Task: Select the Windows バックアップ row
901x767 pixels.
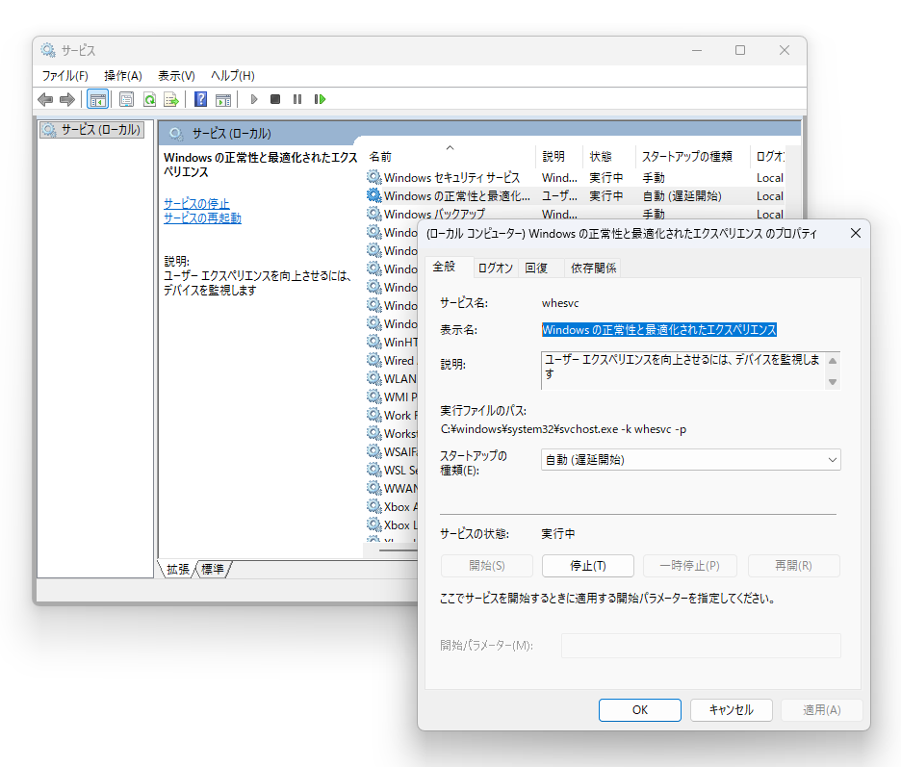Action: pyautogui.click(x=575, y=215)
